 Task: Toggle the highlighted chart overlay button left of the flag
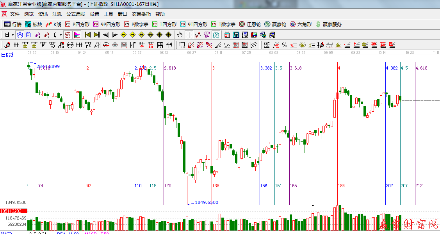68,35
